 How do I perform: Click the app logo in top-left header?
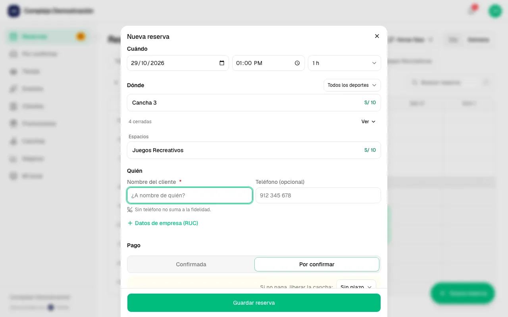[14, 11]
